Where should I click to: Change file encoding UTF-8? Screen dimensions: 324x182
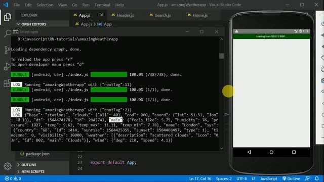point(241,178)
